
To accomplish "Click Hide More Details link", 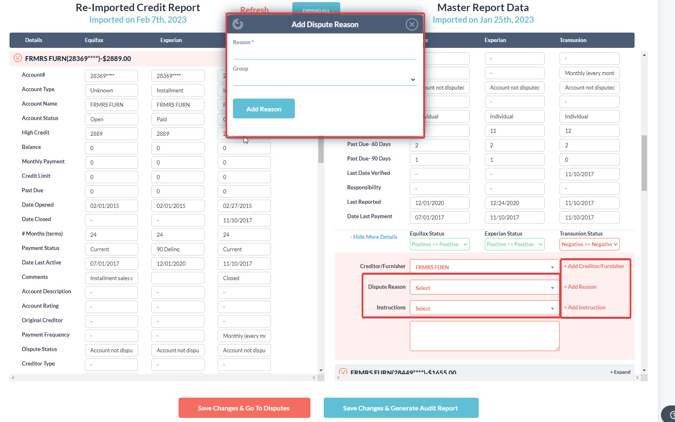I will tap(374, 237).
